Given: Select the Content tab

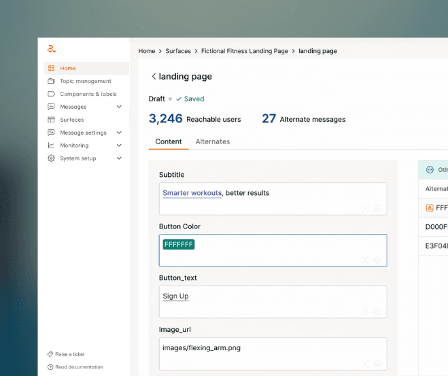Looking at the screenshot, I should pos(169,141).
